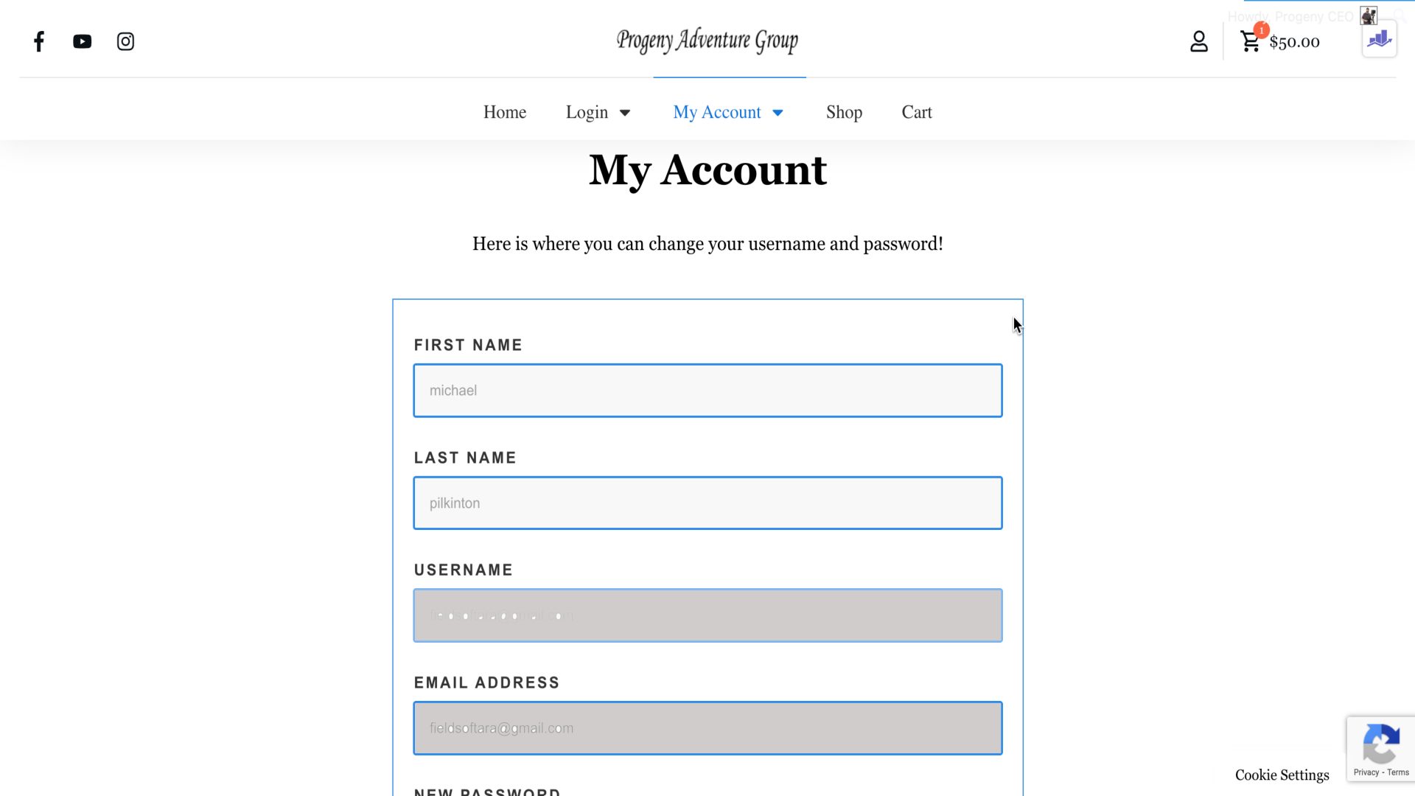The height and width of the screenshot is (796, 1415).
Task: Click the $50.00 cart total
Action: pyautogui.click(x=1295, y=42)
